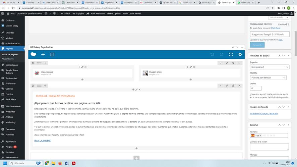Edit second row with pencil icon
297x167 pixels.
coord(227,86)
